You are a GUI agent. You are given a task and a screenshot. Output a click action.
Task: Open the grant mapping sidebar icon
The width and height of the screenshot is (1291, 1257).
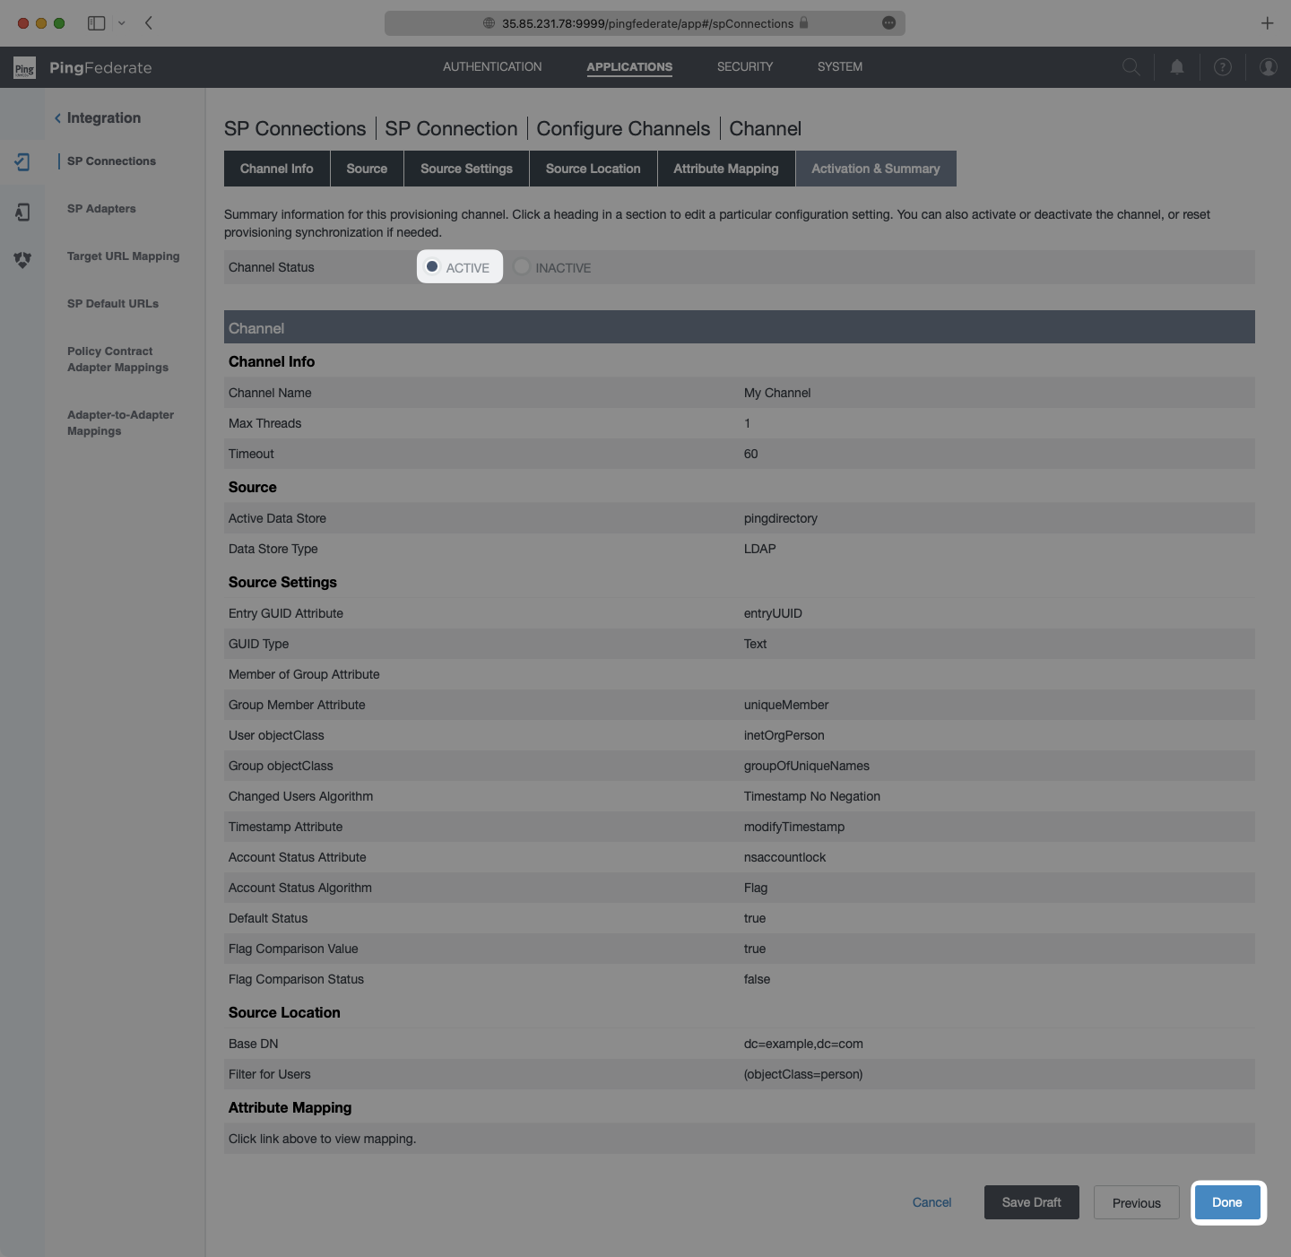pyautogui.click(x=22, y=261)
